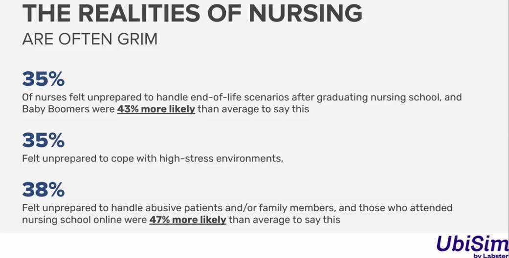This screenshot has width=509, height=258.
Task: Select the "THE REALITIES OF NURSING" heading
Action: [192, 14]
